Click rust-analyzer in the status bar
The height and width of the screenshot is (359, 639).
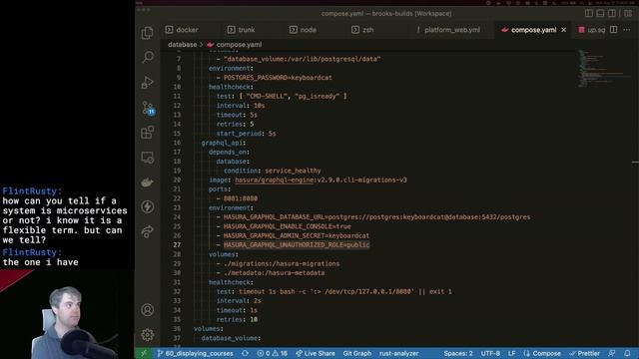click(x=398, y=353)
